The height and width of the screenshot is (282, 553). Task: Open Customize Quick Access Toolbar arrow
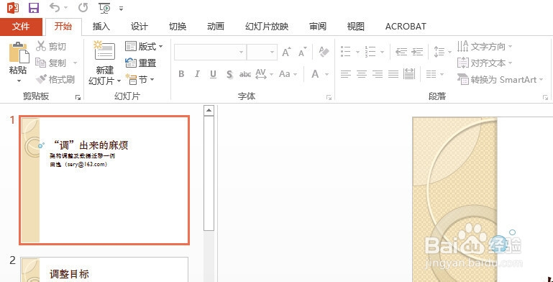pyautogui.click(x=121, y=9)
